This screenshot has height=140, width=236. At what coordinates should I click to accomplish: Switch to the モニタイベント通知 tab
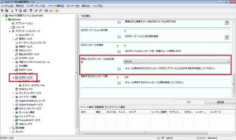point(115,107)
